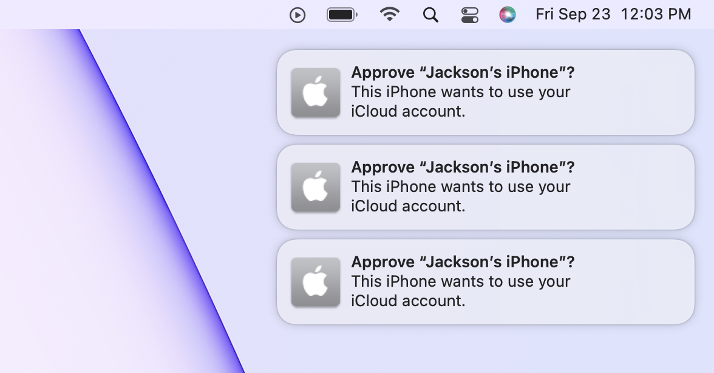This screenshot has width=714, height=373.
Task: Open the Now Playing menu bar icon
Action: [297, 15]
